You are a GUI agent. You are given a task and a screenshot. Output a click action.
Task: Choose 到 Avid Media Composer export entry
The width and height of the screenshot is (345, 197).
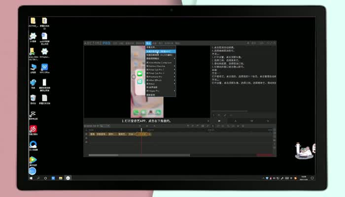pyautogui.click(x=161, y=63)
